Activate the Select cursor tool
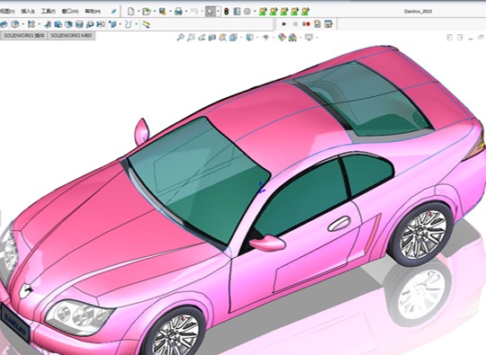The width and height of the screenshot is (486, 355). tap(211, 12)
